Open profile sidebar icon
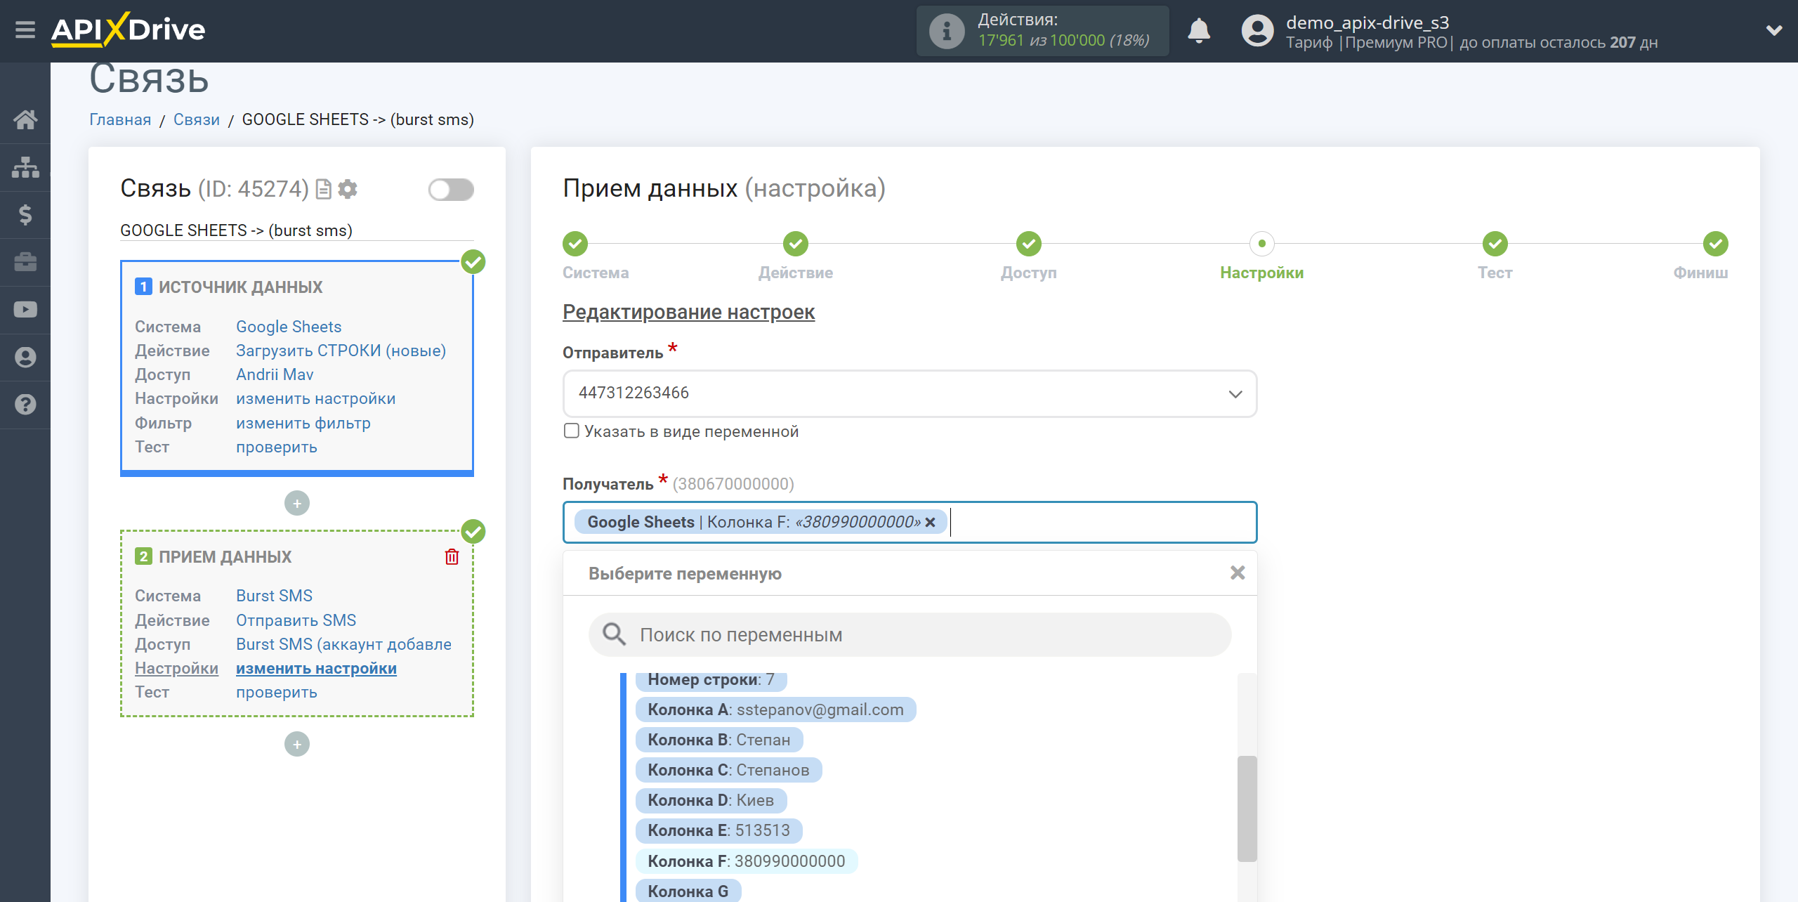The image size is (1798, 902). point(25,357)
